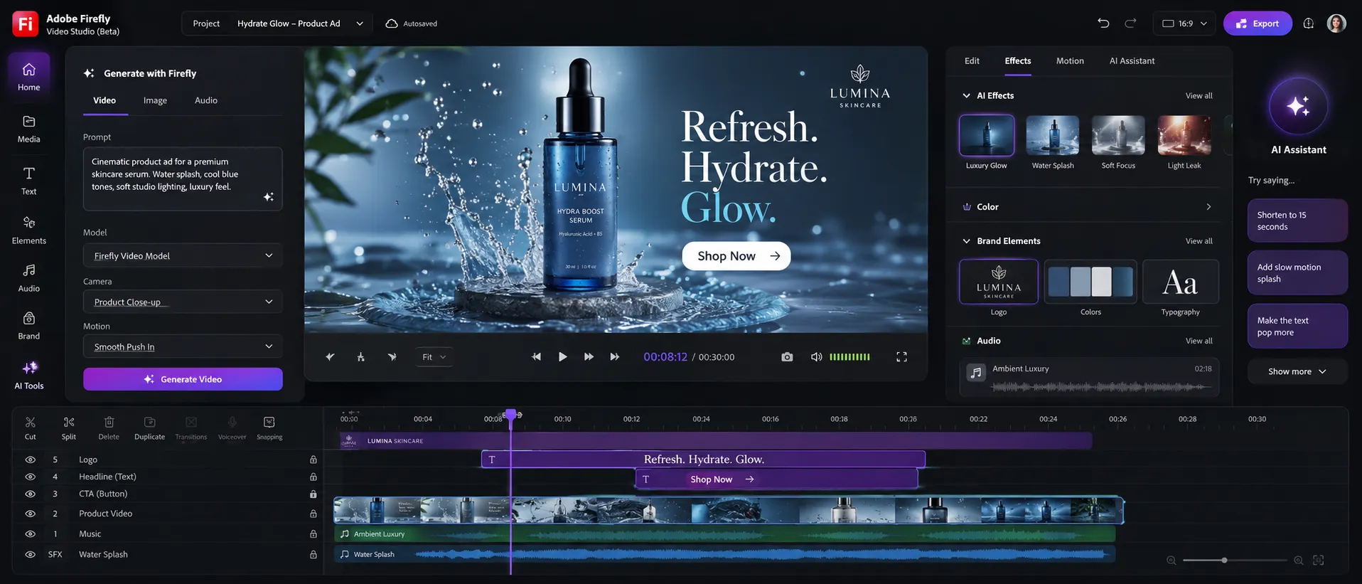Screen dimensions: 1362x584
Task: Skip to the beginning of the preview
Action: [x=536, y=357]
